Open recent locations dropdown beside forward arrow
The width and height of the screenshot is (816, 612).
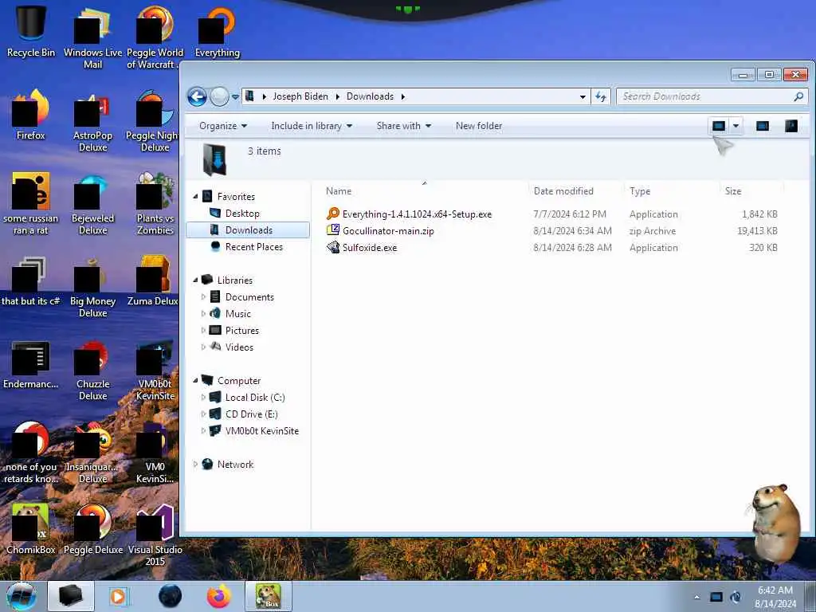(x=235, y=96)
